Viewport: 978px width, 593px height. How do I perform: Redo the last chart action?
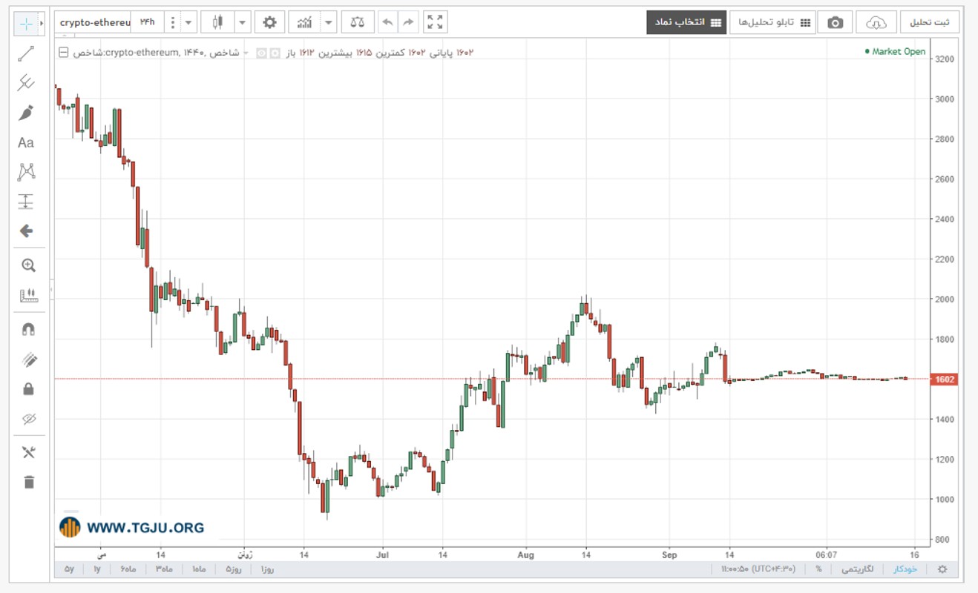click(x=408, y=23)
